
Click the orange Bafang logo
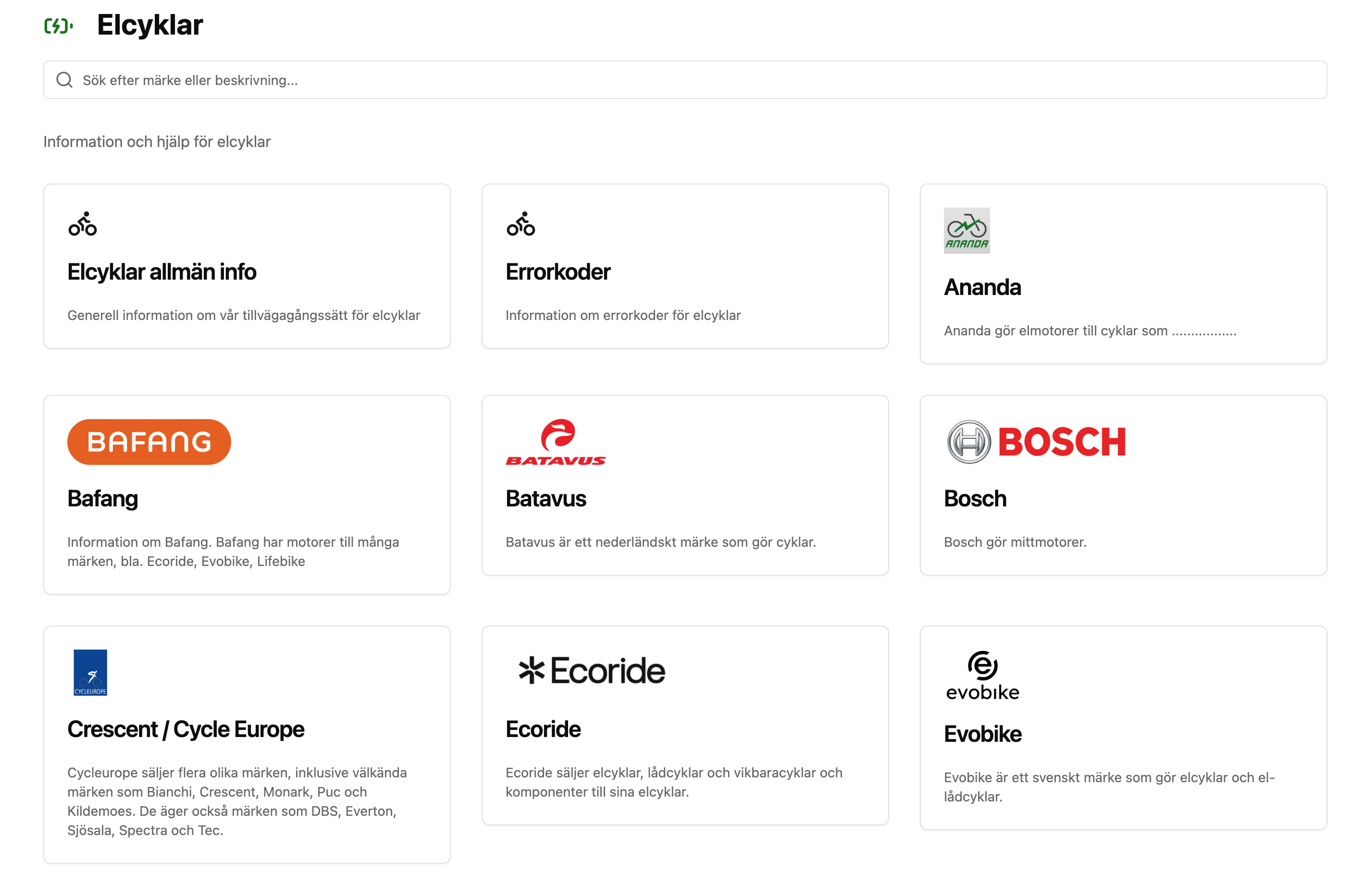pos(149,442)
